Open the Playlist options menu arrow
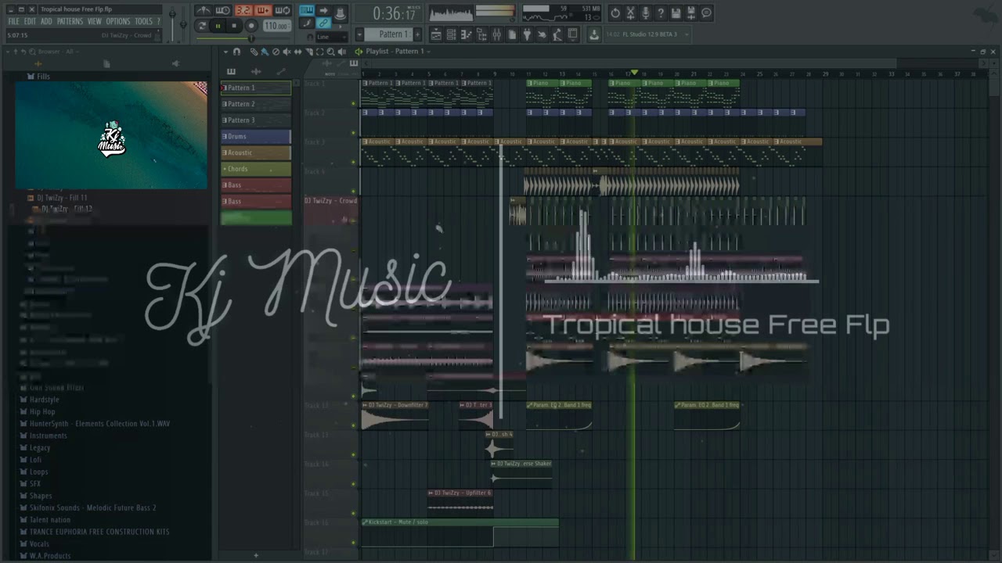 coord(225,51)
